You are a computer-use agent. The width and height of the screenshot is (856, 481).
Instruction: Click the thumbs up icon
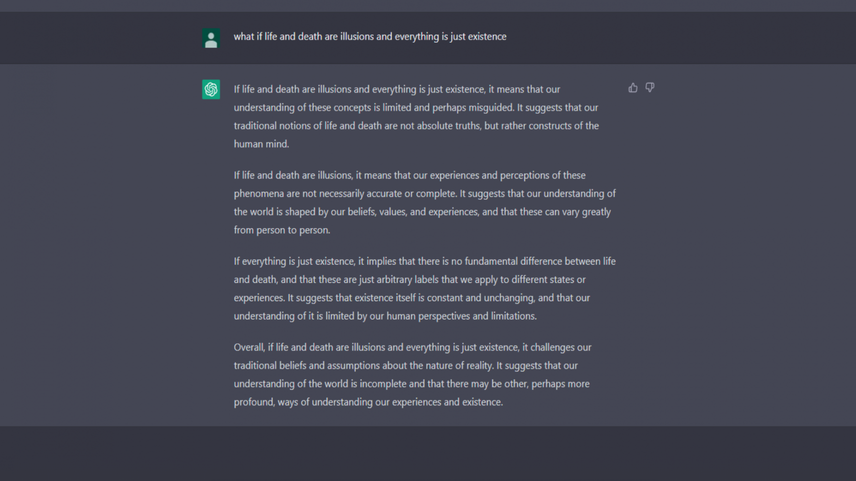pos(633,88)
